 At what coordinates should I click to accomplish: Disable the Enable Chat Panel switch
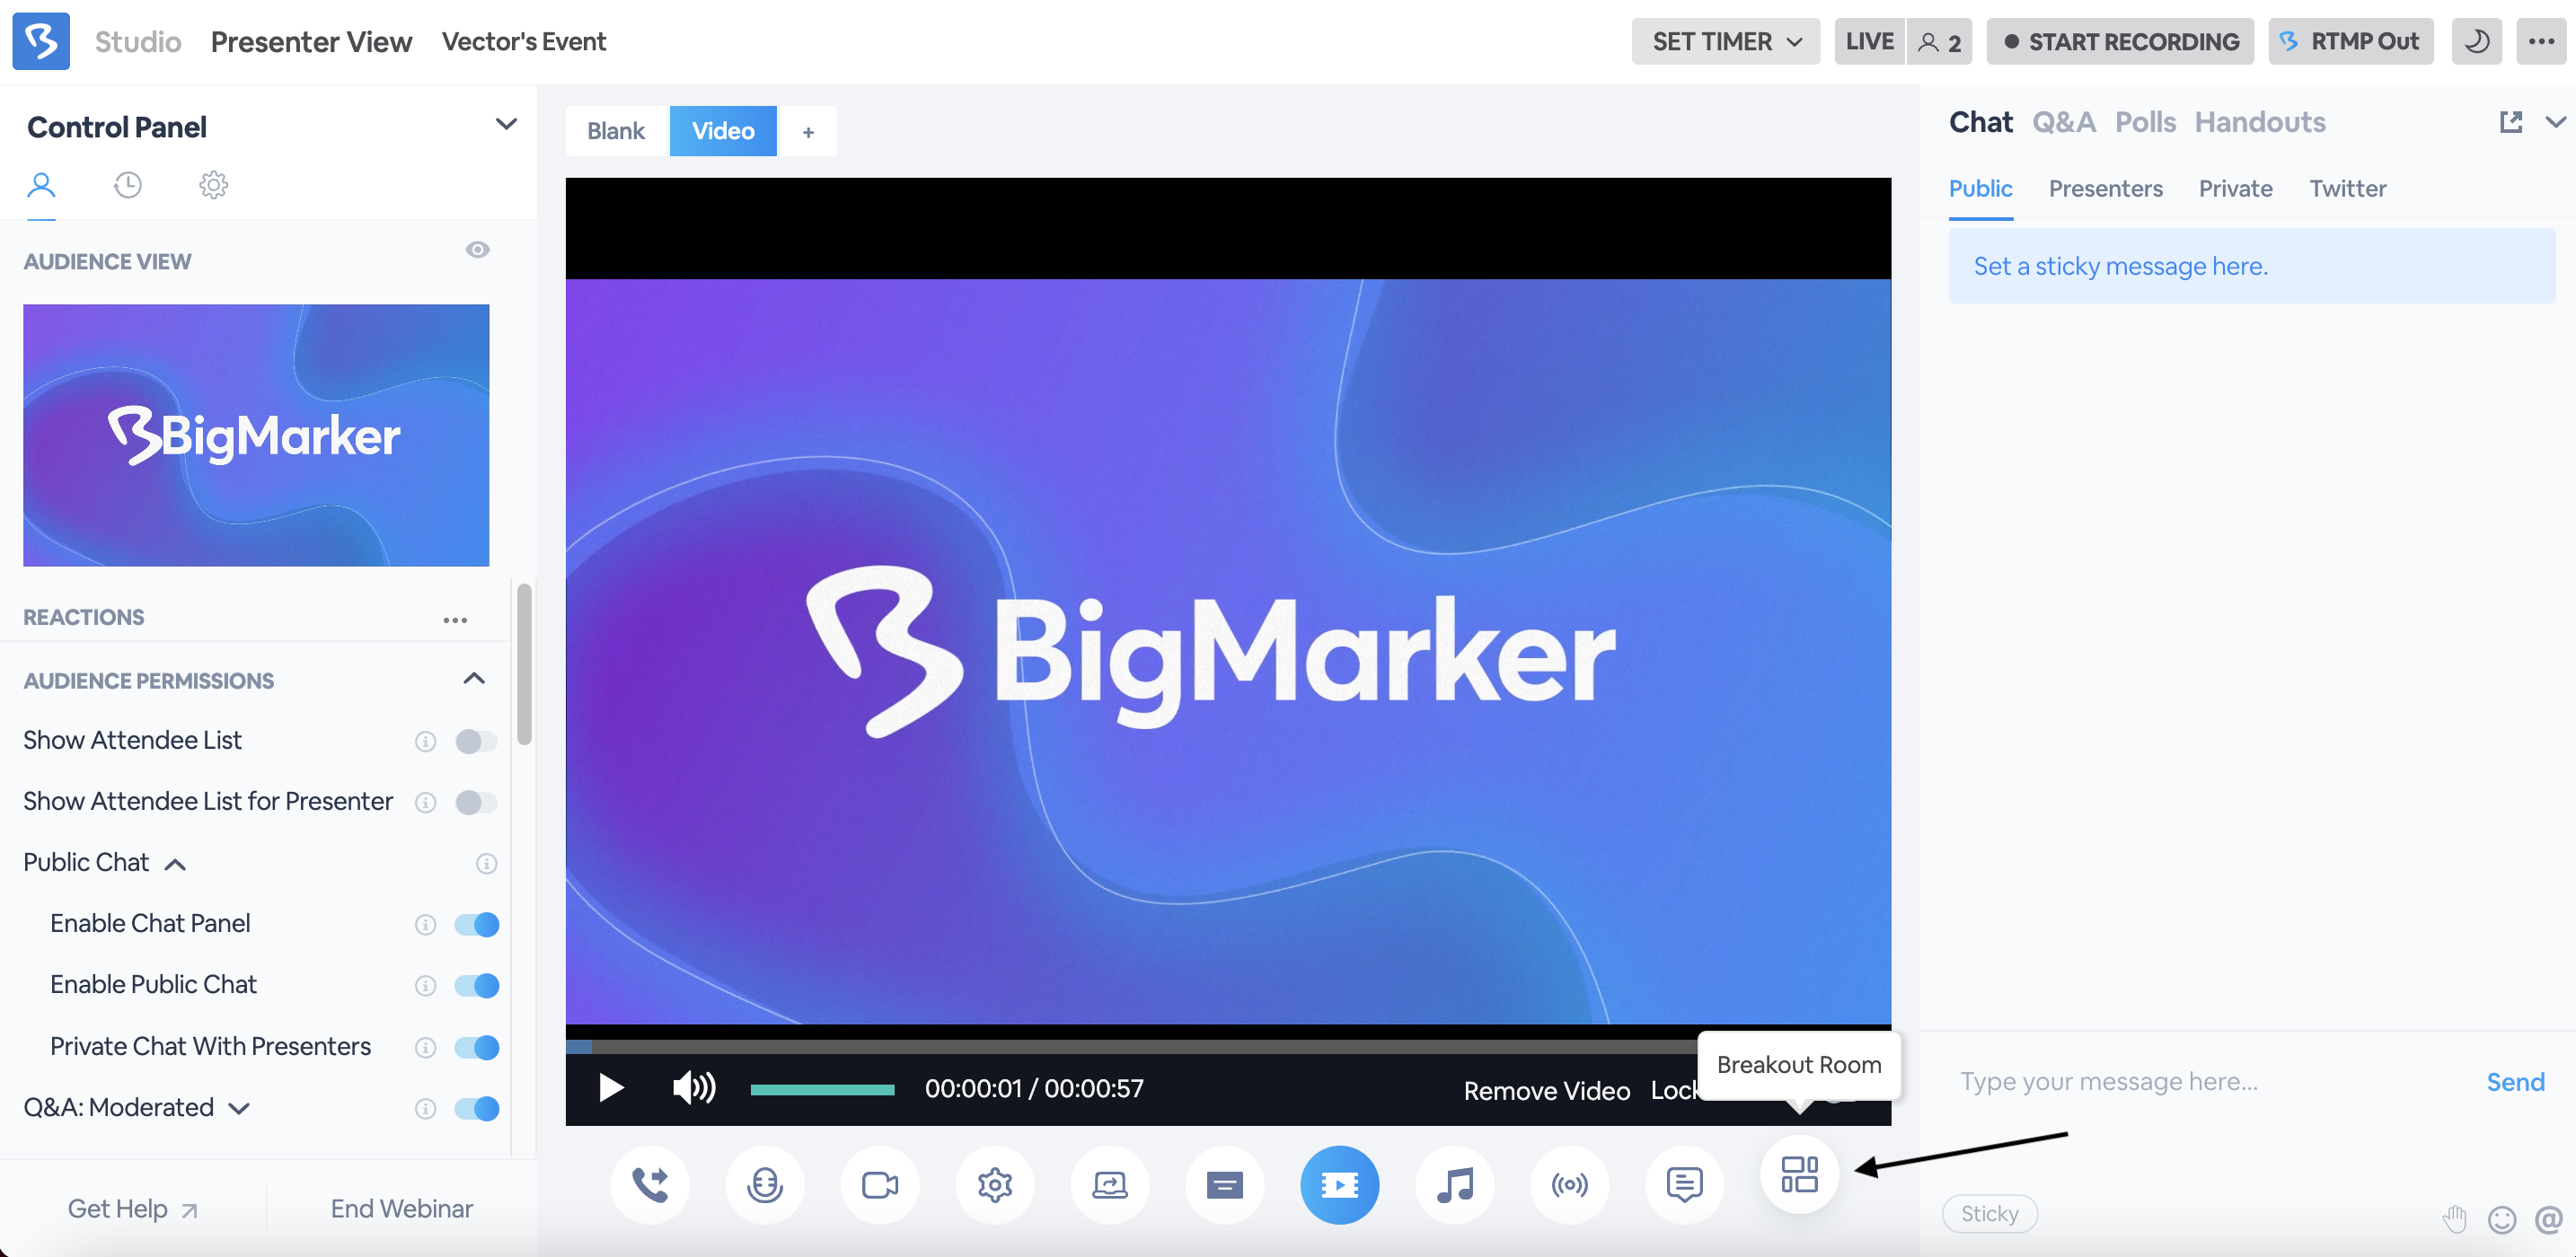476,924
